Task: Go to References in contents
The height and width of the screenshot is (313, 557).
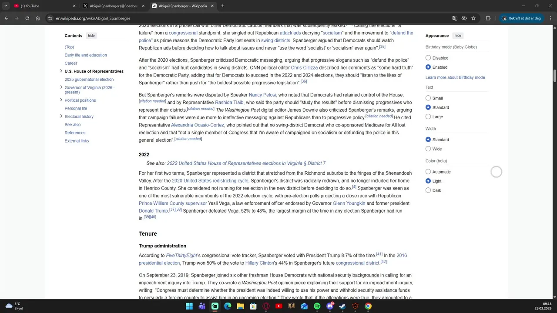Action: [x=75, y=133]
